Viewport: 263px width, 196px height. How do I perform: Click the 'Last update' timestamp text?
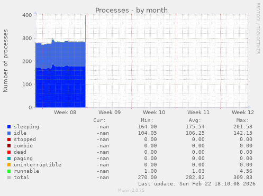pyautogui.click(x=197, y=184)
